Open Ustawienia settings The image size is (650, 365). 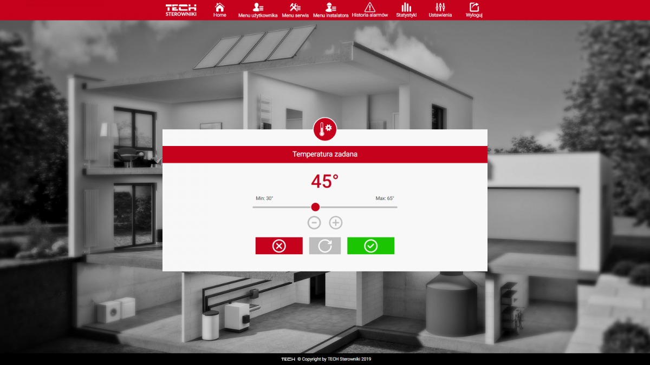click(440, 10)
